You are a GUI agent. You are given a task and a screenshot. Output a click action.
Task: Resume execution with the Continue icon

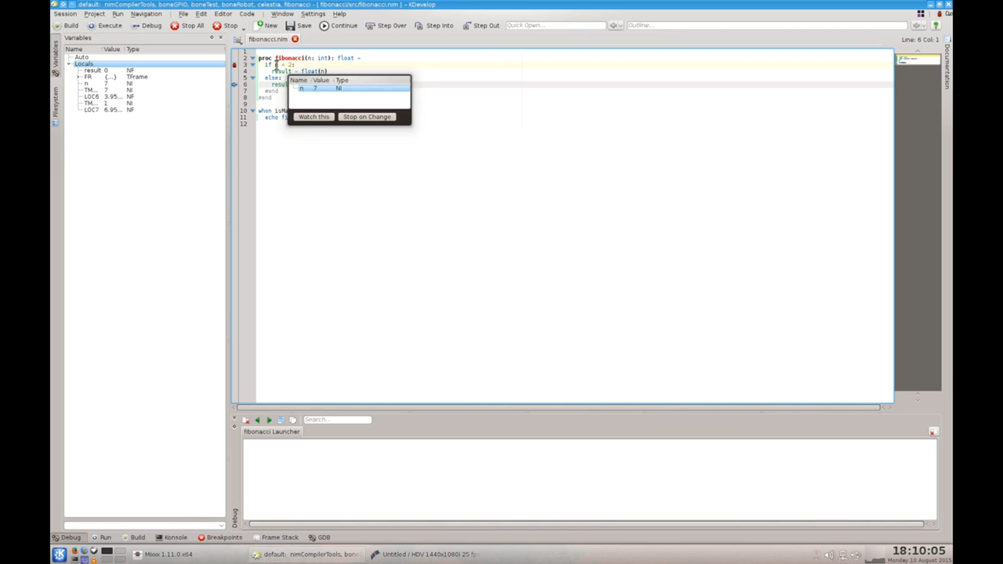[324, 26]
